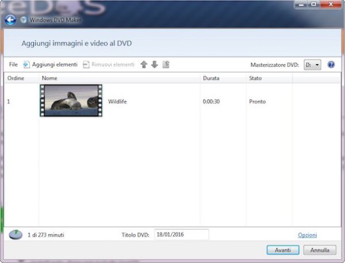This screenshot has height=263, width=345.
Task: Open the Opzioni link
Action: click(x=307, y=235)
